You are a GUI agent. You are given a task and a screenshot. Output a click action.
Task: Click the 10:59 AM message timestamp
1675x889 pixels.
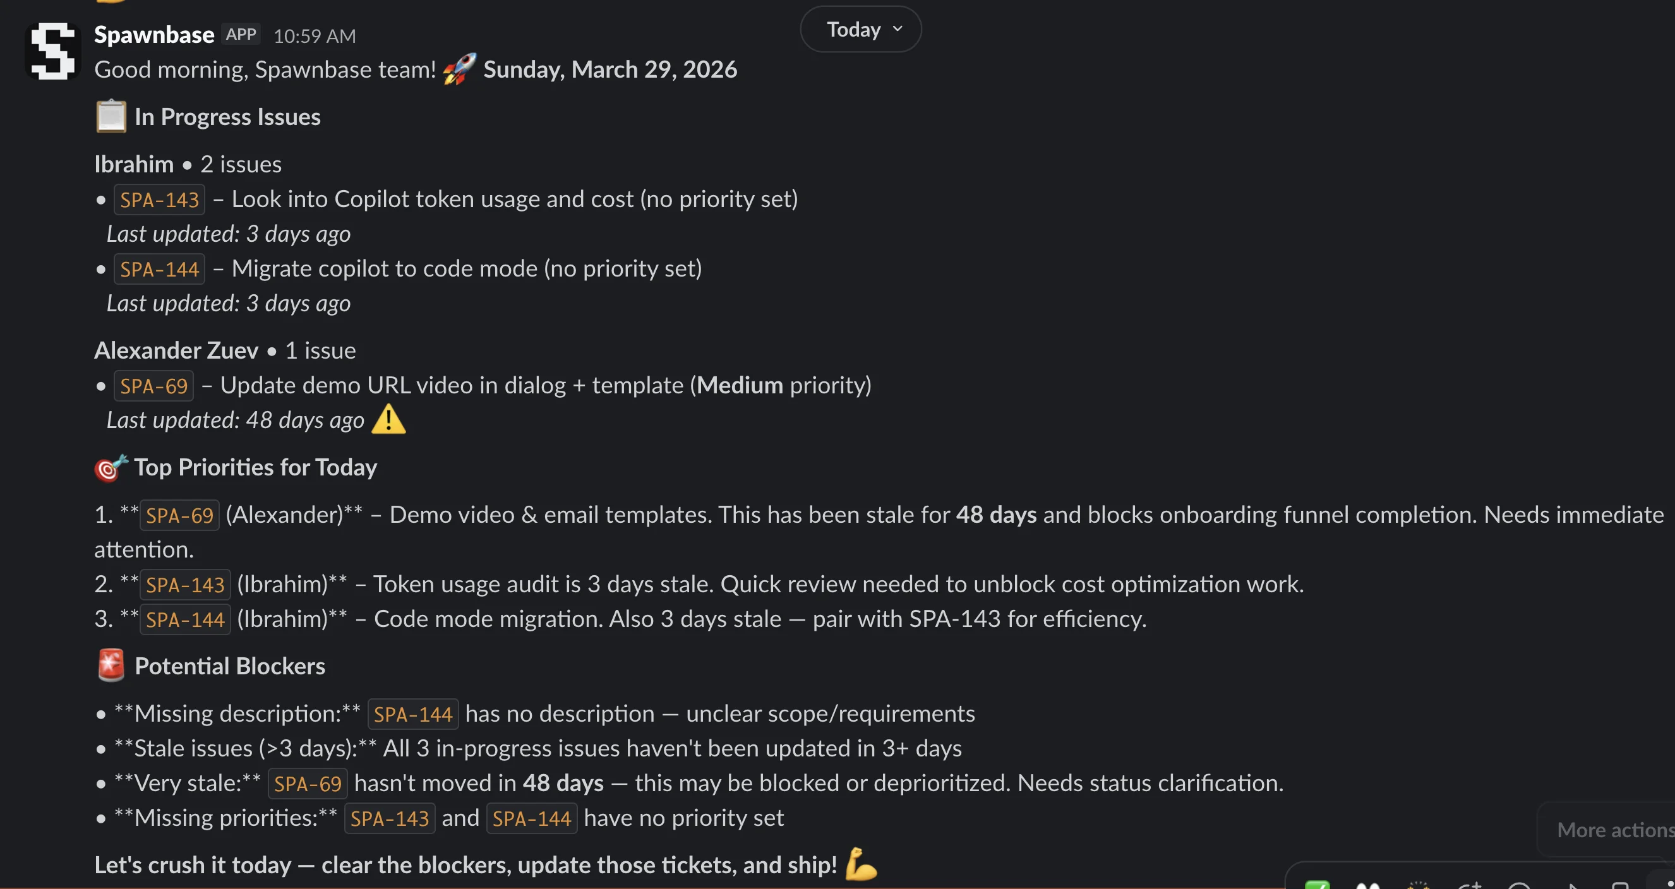[314, 36]
